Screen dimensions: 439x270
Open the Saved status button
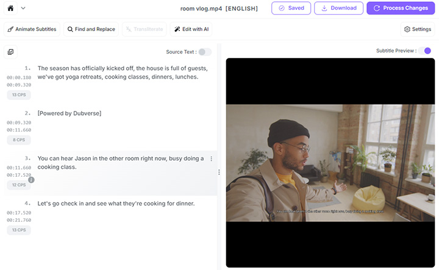(291, 8)
